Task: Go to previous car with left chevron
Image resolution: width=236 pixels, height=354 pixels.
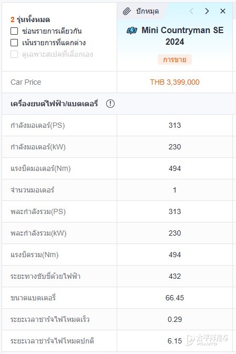Action: (x=191, y=11)
